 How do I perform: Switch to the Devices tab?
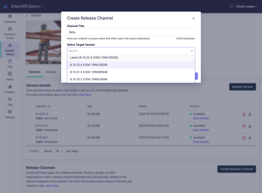[51, 72]
